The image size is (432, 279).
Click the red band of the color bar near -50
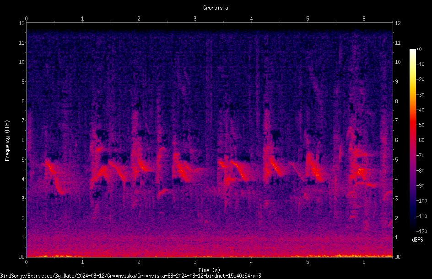coord(413,125)
